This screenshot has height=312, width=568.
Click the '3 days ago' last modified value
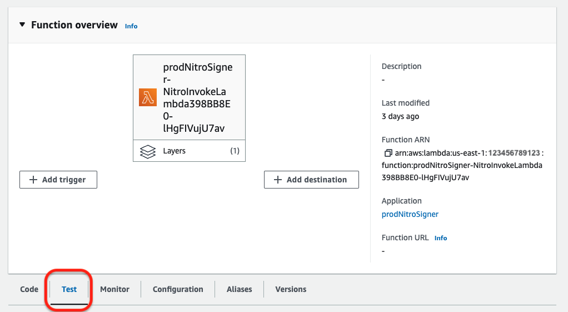point(400,116)
